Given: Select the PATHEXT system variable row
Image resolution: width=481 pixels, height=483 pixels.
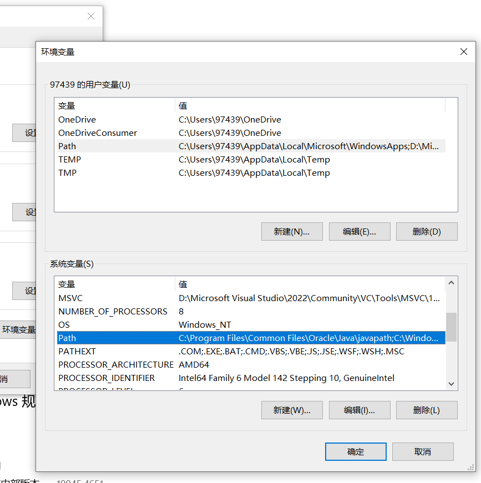Looking at the screenshot, I should click(x=77, y=352).
